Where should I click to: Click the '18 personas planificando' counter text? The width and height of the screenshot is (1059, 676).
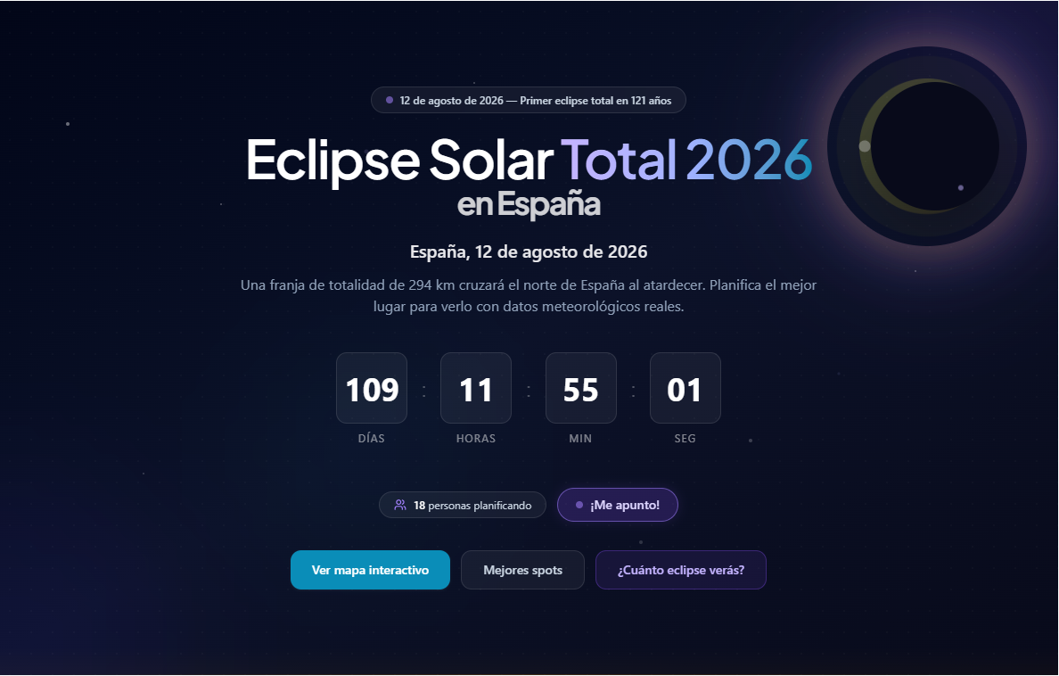[472, 506]
